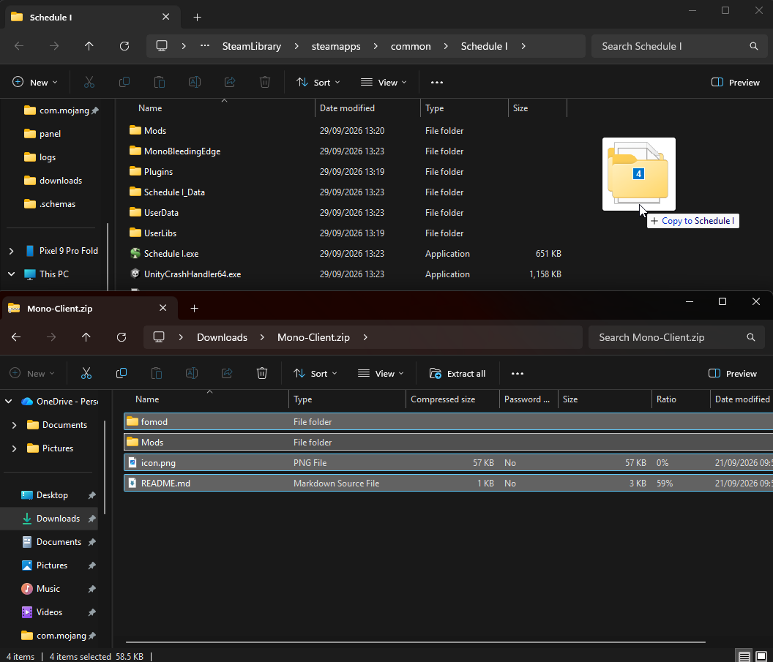This screenshot has width=773, height=662.
Task: Expand chevron after Mono-Client.zip breadcrumb
Action: point(365,337)
